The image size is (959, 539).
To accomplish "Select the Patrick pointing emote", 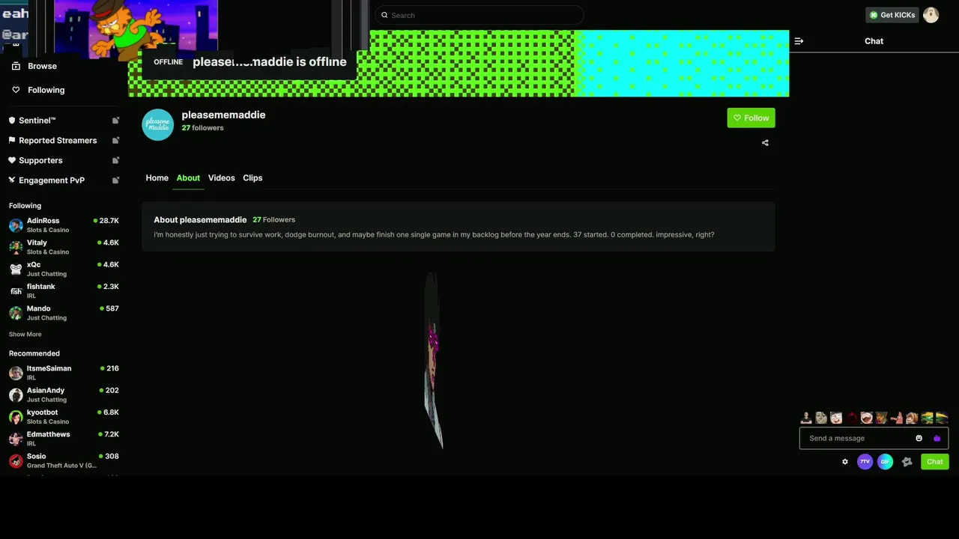I will click(x=897, y=418).
